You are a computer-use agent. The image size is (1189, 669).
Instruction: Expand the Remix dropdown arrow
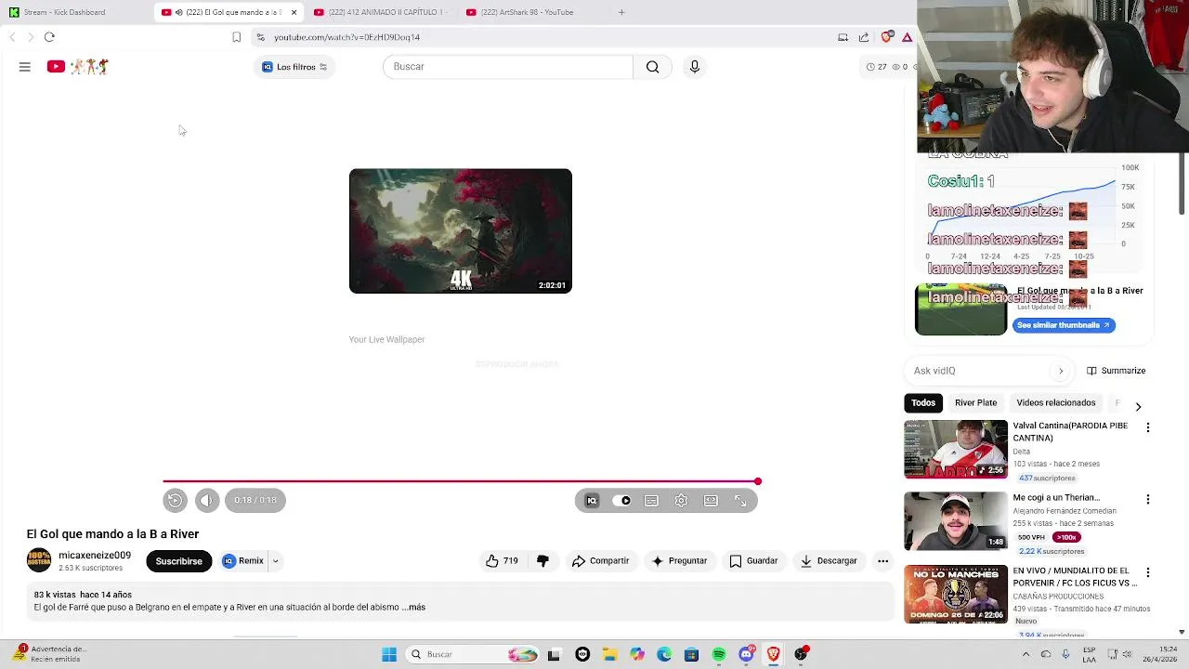(275, 561)
